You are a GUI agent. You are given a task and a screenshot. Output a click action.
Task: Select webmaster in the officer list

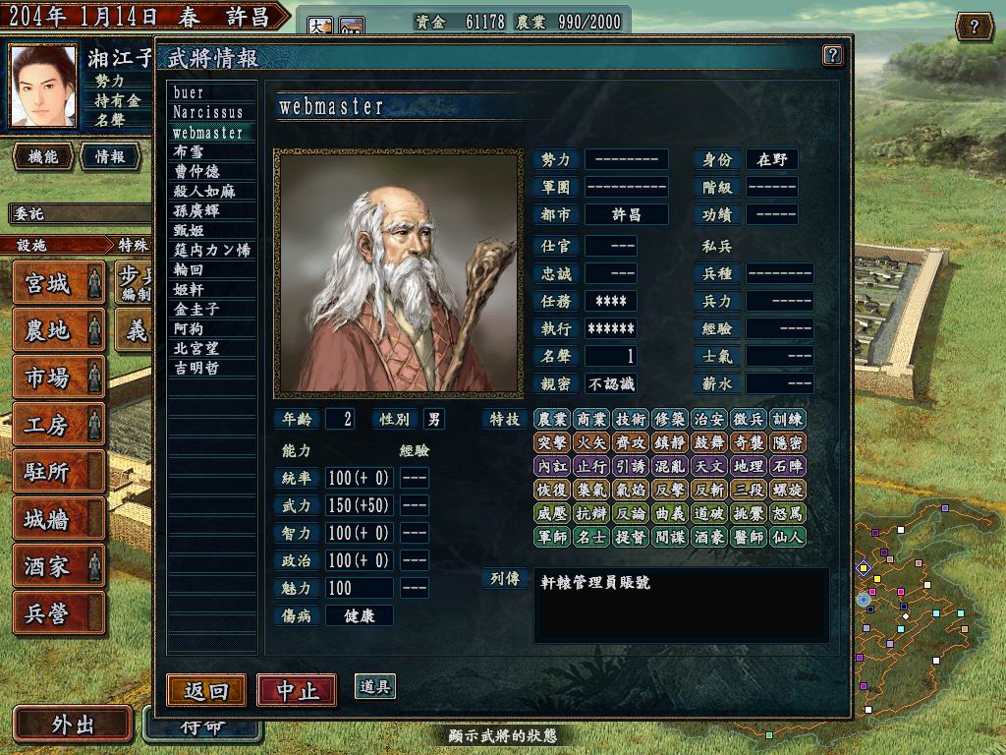pyautogui.click(x=212, y=133)
